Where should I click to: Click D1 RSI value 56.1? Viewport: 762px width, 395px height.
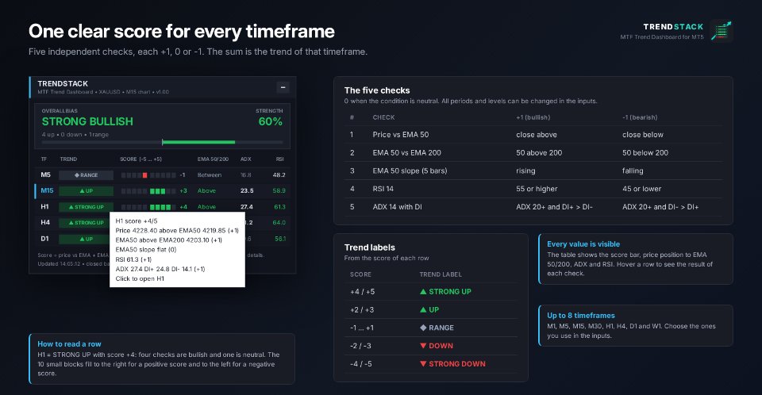pyautogui.click(x=280, y=239)
